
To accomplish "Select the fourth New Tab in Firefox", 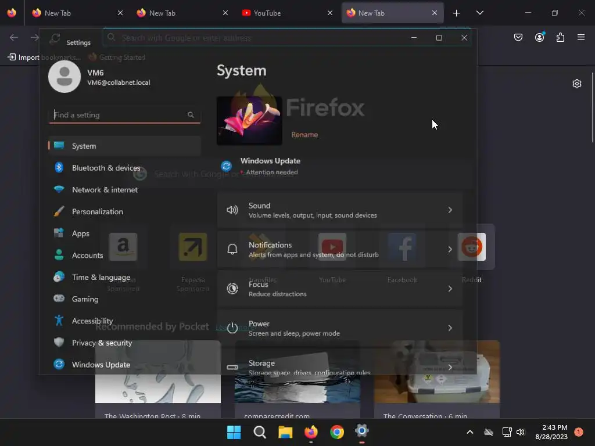I will (x=392, y=13).
